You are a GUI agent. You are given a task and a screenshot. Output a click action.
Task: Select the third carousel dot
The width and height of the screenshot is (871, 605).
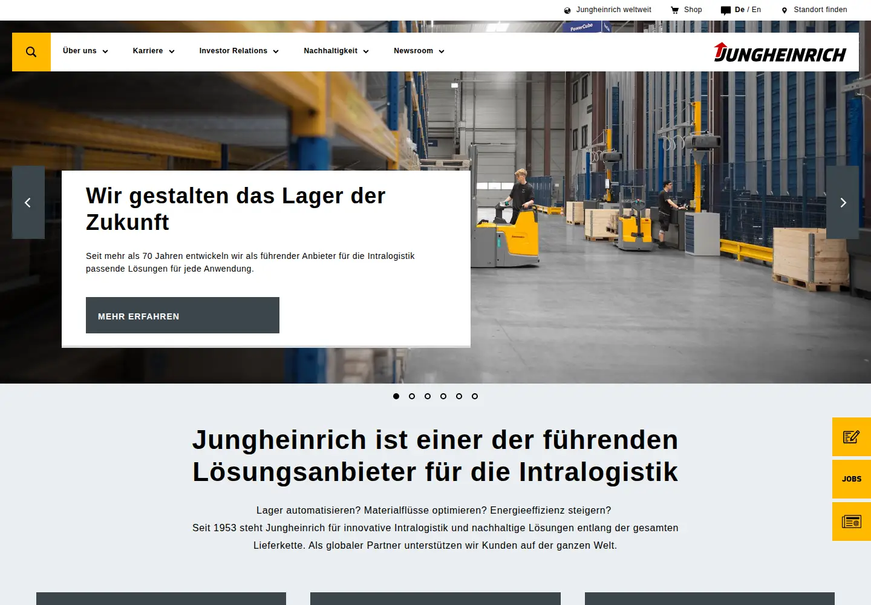coord(428,396)
